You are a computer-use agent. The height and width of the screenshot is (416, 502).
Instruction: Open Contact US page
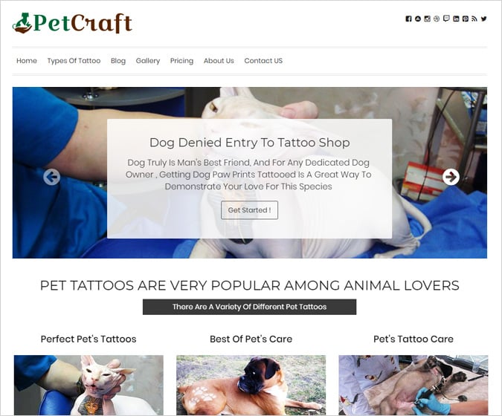point(263,61)
